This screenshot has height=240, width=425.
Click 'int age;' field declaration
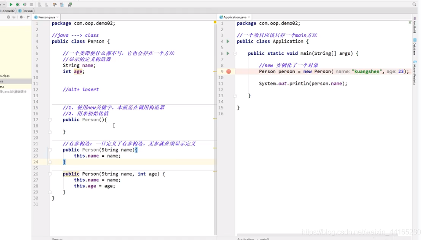pos(73,72)
